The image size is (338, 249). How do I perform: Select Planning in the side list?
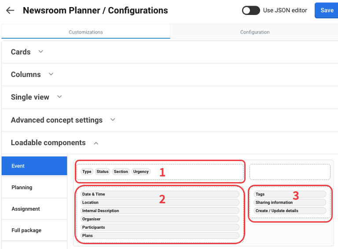tap(34, 187)
